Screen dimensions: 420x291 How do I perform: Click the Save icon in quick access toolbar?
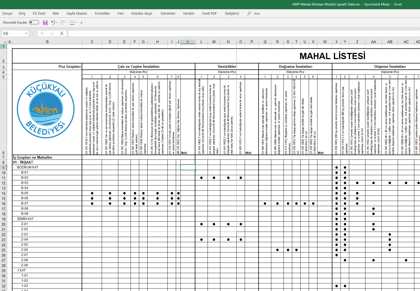[x=45, y=23]
